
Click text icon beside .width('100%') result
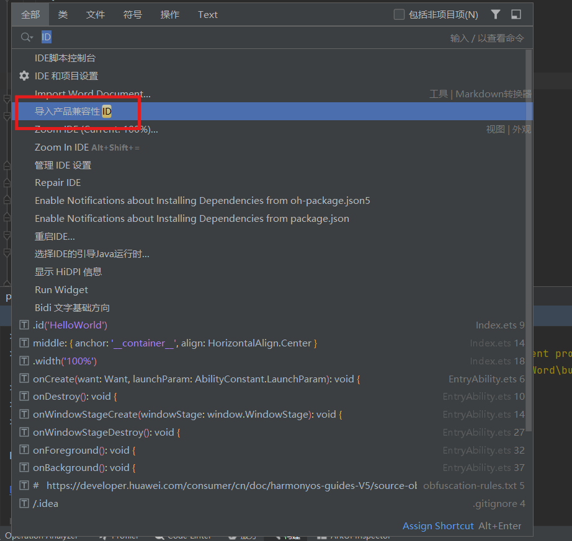[24, 361]
